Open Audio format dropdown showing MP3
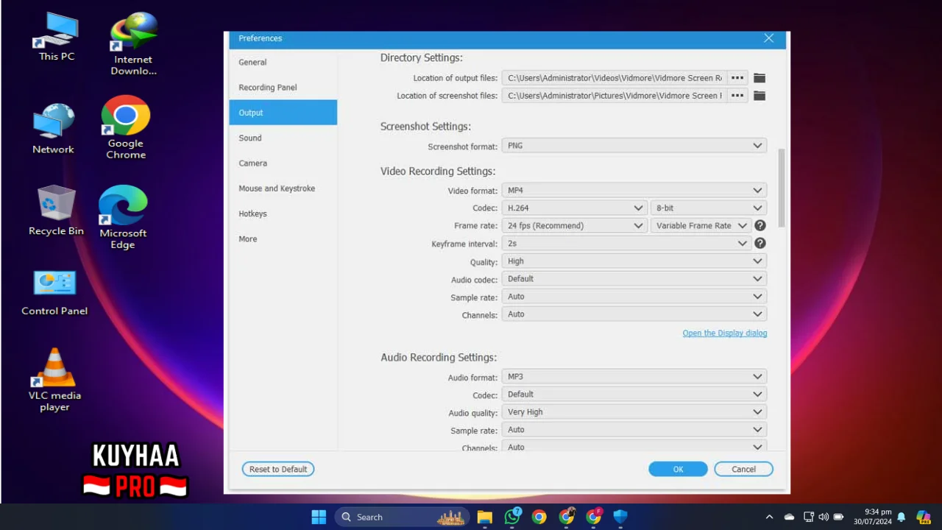The image size is (942, 530). point(634,377)
